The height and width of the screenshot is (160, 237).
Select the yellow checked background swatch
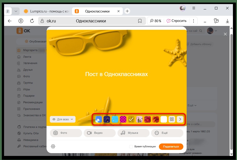[131, 119]
